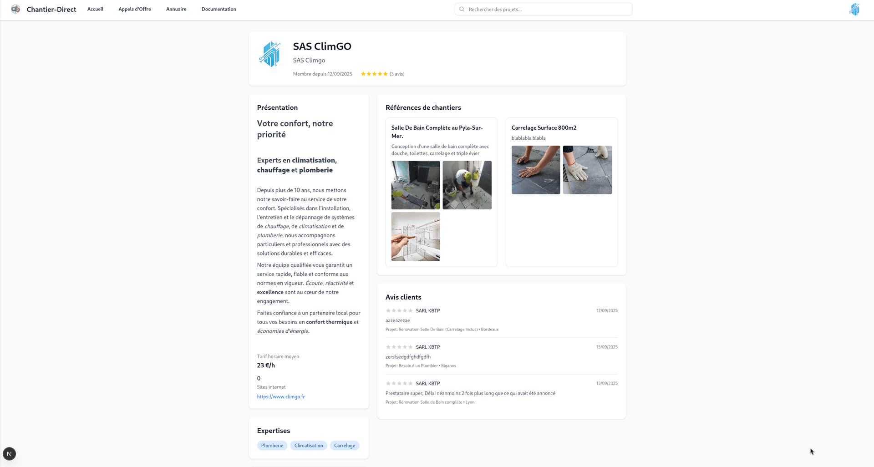Click the search magnifier icon
The width and height of the screenshot is (874, 467).
tap(462, 9)
